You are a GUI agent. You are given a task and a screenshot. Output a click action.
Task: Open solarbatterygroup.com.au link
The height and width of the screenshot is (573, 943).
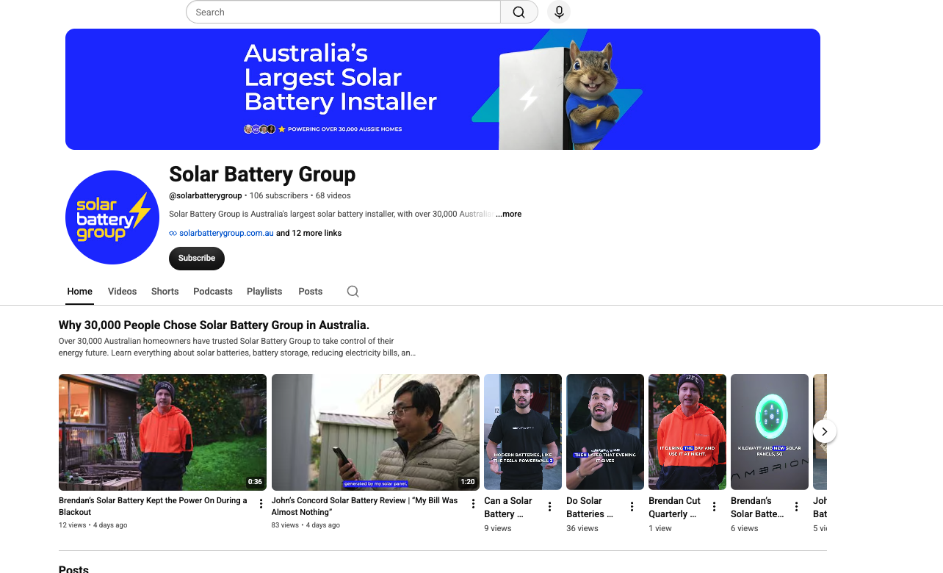[x=226, y=234]
